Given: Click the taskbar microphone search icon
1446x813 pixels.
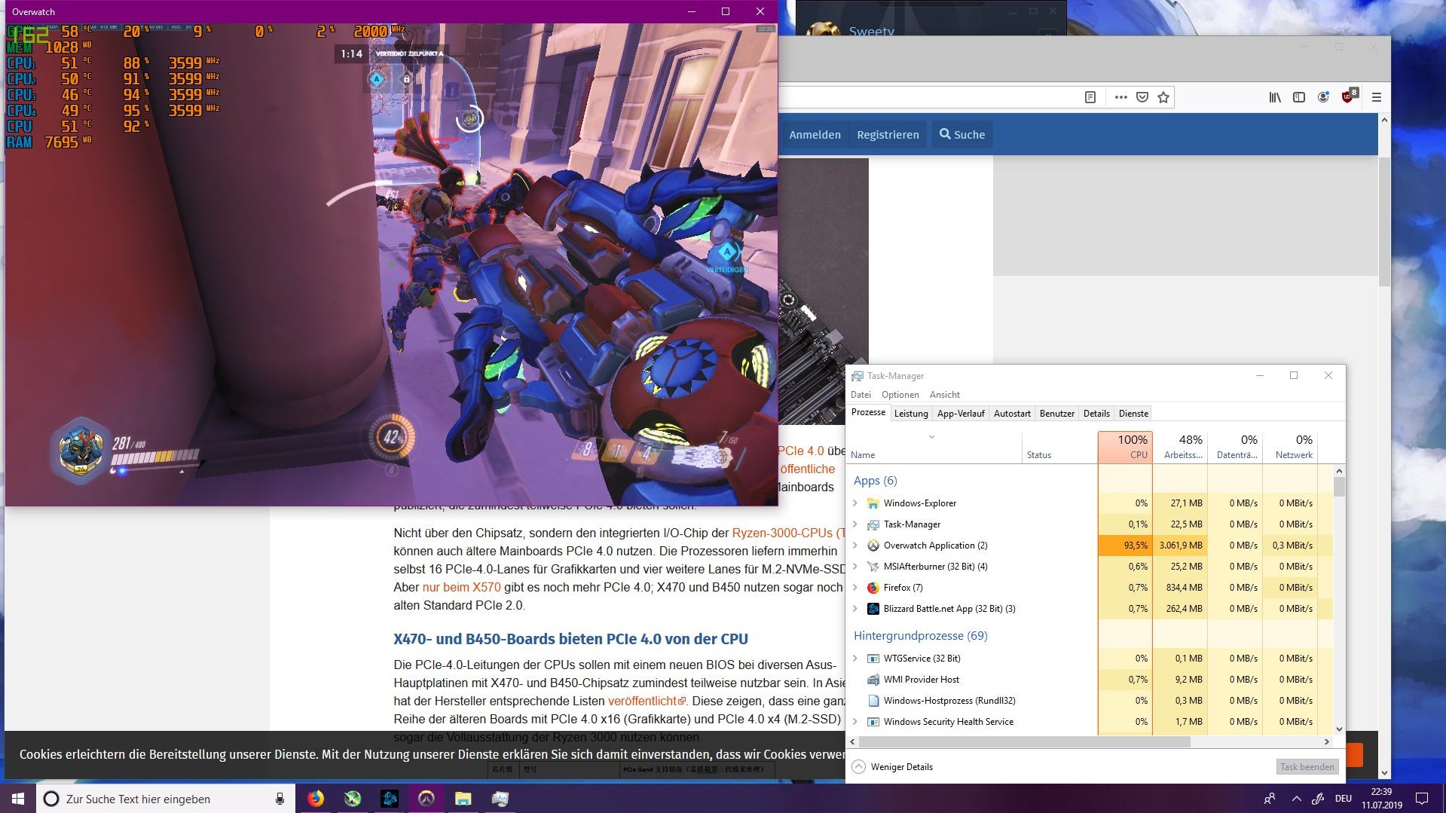Looking at the screenshot, I should click(x=280, y=799).
